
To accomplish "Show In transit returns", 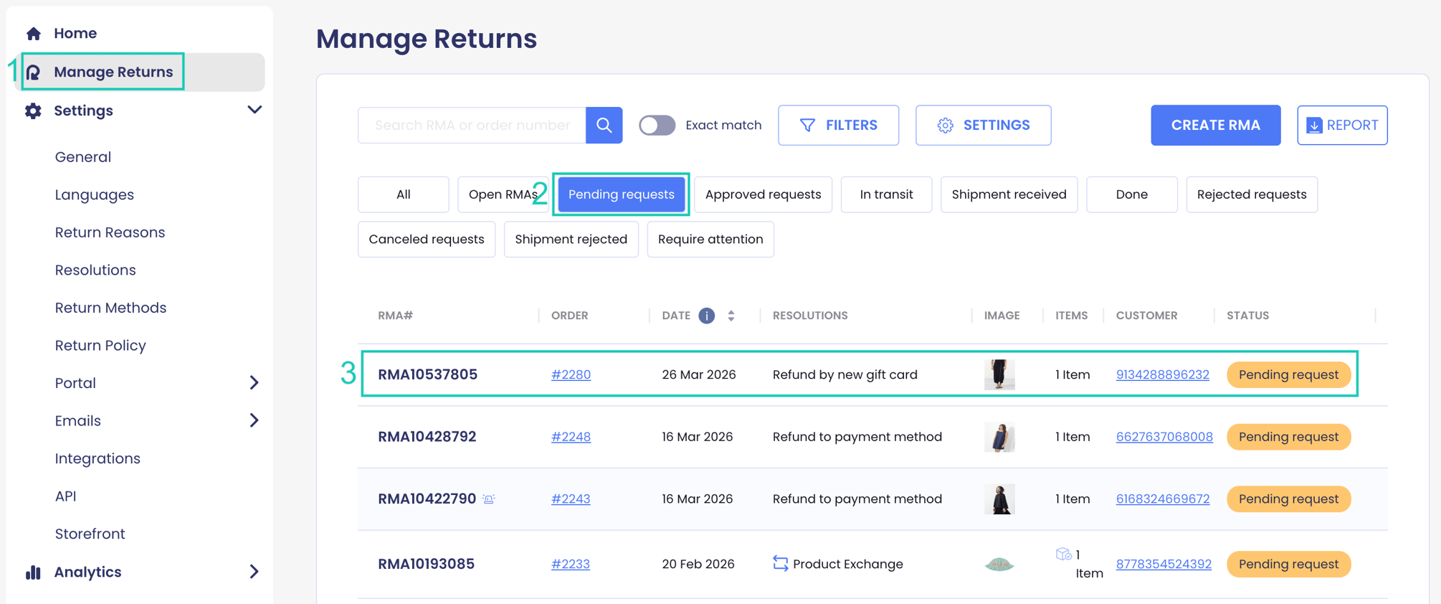I will tap(886, 194).
